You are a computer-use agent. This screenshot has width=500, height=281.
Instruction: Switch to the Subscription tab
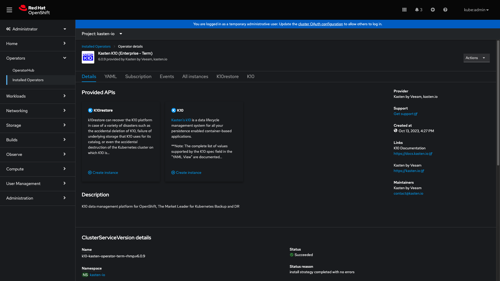(138, 76)
